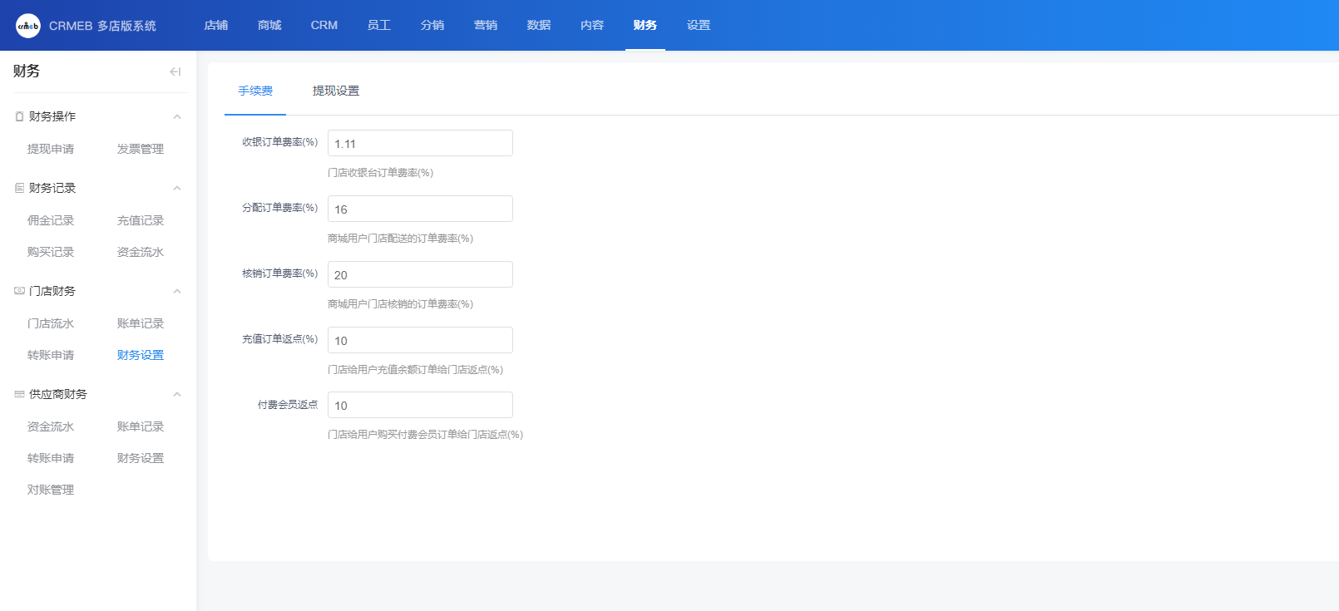Open 对账管理 in sidebar
This screenshot has width=1339, height=611.
(x=51, y=490)
